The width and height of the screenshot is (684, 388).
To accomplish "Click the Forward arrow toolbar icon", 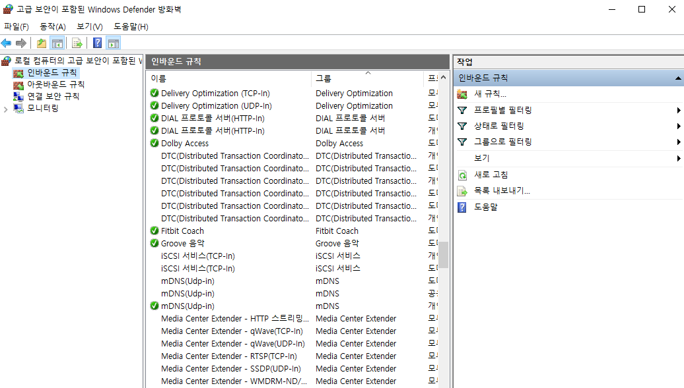I will click(21, 43).
